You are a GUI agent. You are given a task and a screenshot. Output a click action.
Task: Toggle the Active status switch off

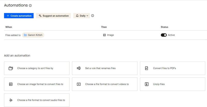pos(164,35)
